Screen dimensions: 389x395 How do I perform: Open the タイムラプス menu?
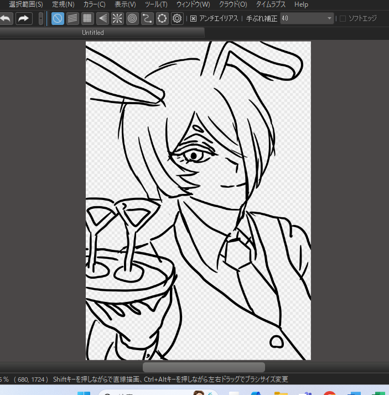coord(271,4)
